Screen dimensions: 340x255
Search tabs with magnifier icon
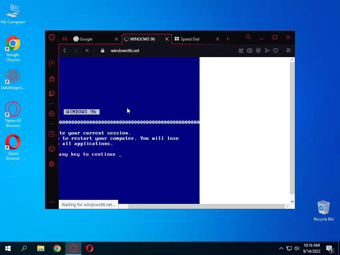tap(248, 37)
